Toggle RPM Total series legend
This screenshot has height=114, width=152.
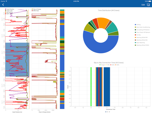(35, 11)
